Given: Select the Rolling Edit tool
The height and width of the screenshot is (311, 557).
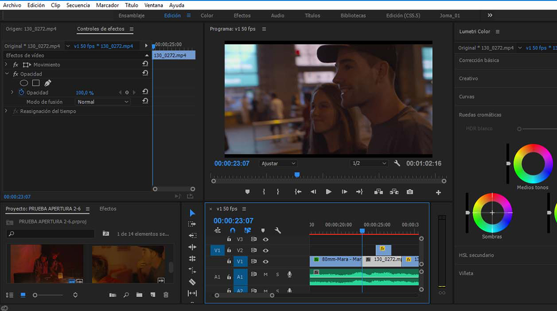Looking at the screenshot, I should point(192,259).
